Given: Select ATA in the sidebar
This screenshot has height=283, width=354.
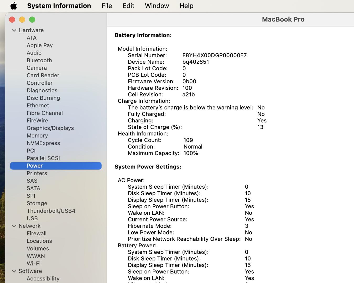Looking at the screenshot, I should [32, 38].
